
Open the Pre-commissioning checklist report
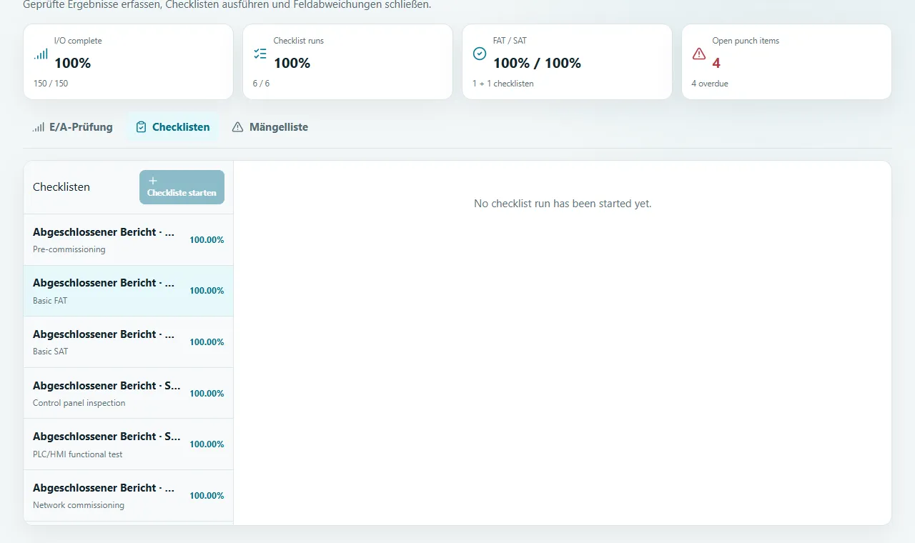coord(129,240)
